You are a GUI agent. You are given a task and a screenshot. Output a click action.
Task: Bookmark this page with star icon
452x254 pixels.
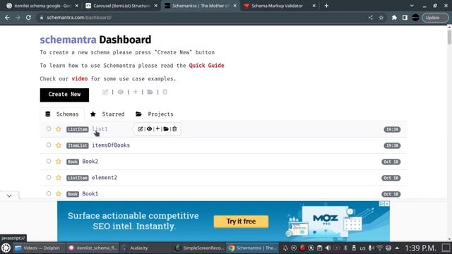pyautogui.click(x=381, y=18)
